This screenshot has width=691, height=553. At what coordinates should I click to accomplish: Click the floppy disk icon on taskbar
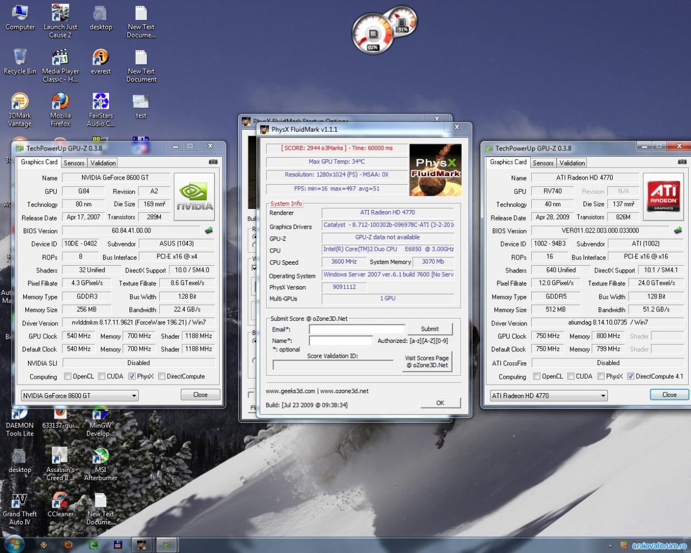tap(117, 545)
